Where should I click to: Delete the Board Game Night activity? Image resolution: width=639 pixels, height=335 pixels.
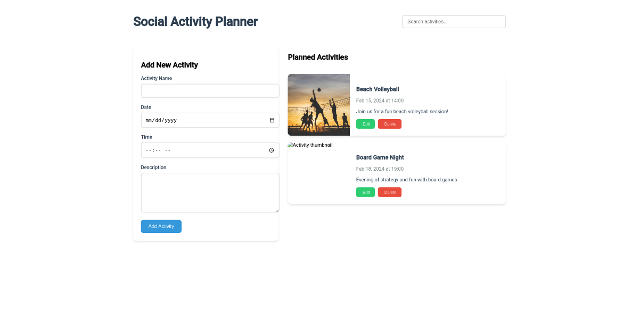coord(389,192)
